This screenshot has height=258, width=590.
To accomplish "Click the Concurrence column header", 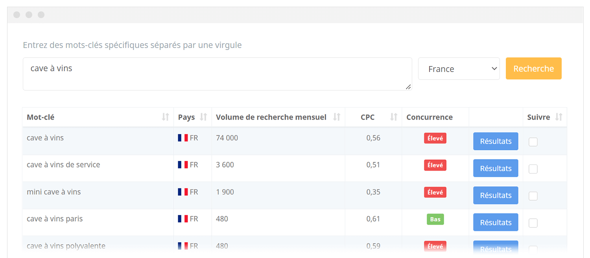I will [x=429, y=117].
